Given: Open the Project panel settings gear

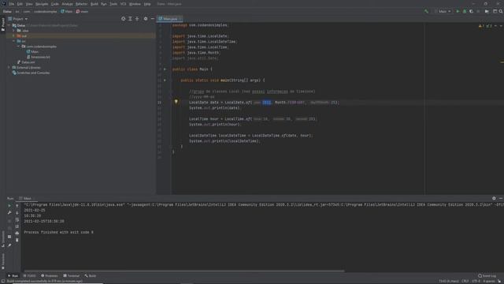Looking at the screenshot, I should (146, 19).
